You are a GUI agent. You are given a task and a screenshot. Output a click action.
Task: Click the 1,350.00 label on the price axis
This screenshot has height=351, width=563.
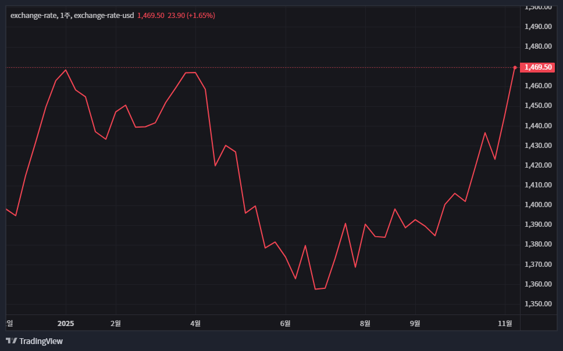pyautogui.click(x=537, y=304)
